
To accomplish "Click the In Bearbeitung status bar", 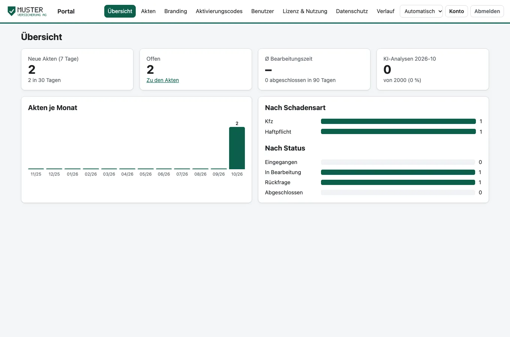I will 398,172.
